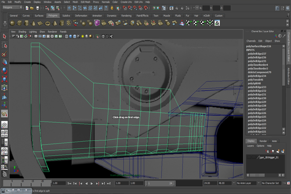Expand the shelf options arrow
The width and height of the screenshot is (291, 194).
point(5,26)
